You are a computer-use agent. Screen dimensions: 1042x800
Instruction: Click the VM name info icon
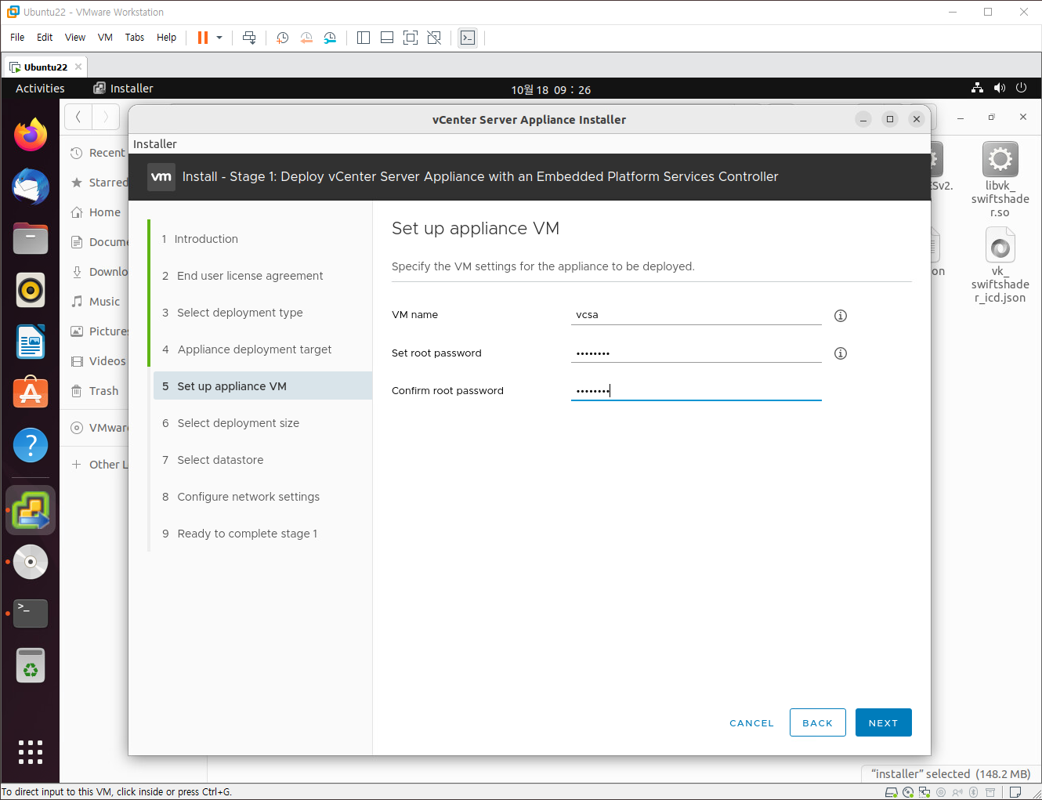point(841,316)
